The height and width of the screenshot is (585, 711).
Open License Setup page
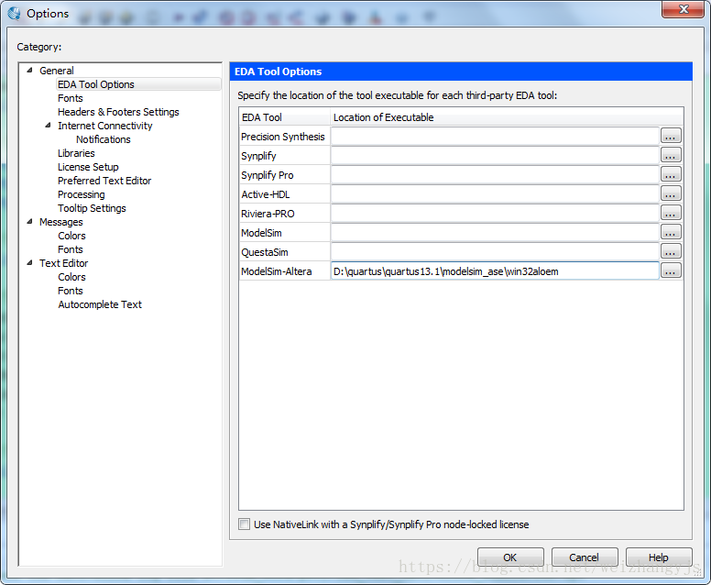pos(88,167)
